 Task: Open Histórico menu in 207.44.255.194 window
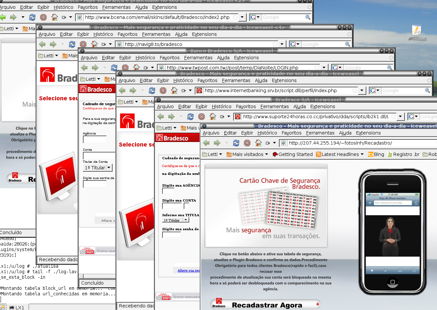click(x=267, y=133)
